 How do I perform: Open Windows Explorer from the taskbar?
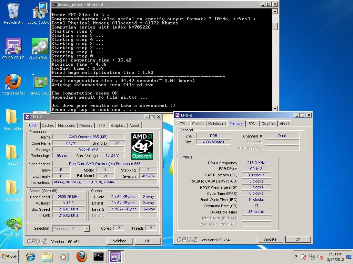click(x=47, y=256)
